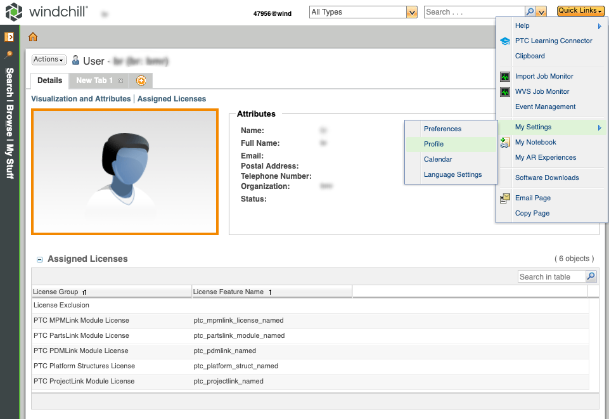Open Help menu item
Screen dimensions: 609x419
click(x=522, y=25)
